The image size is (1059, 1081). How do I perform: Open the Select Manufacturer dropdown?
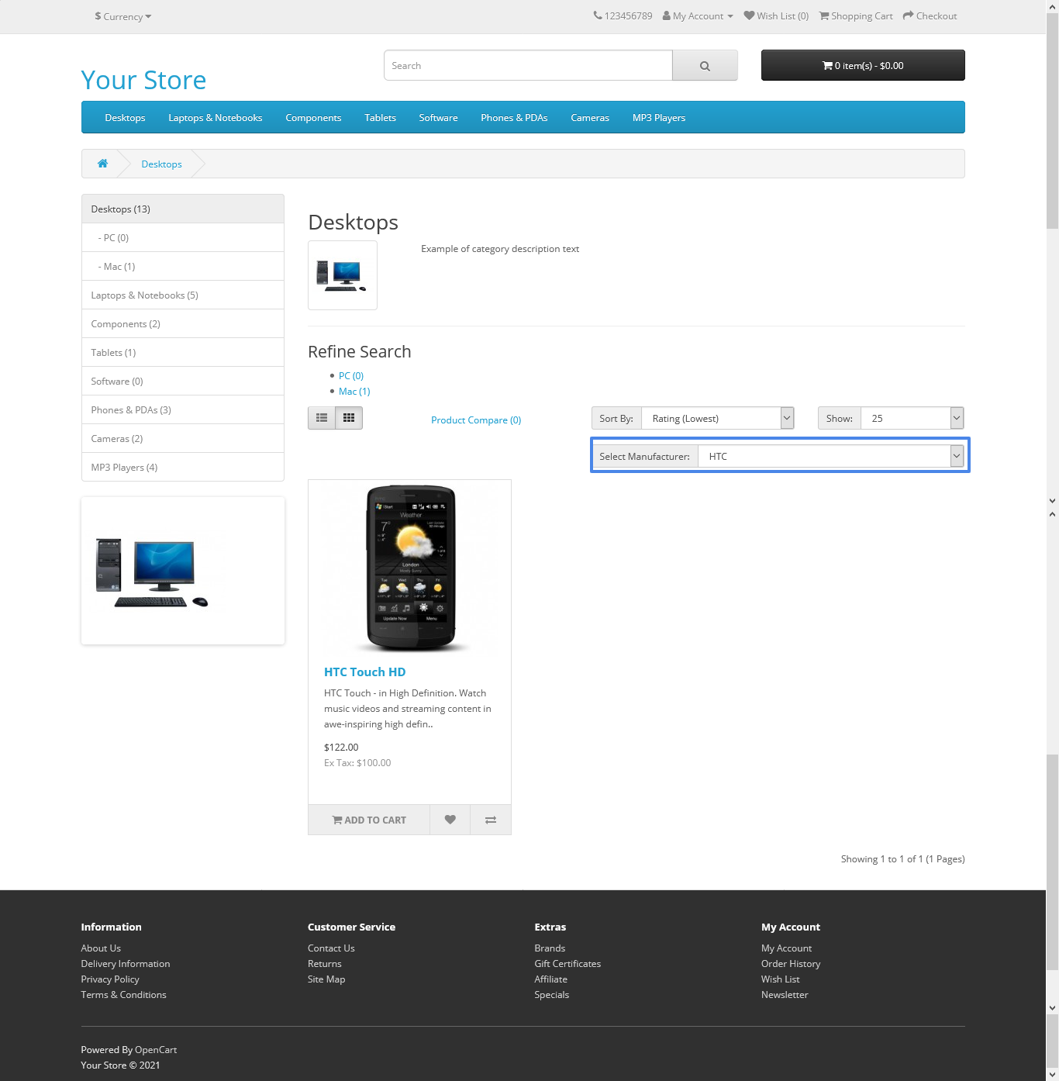pos(831,456)
